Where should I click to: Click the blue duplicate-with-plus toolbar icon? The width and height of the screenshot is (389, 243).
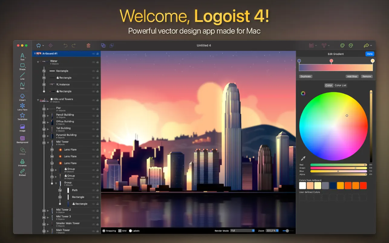(x=103, y=45)
